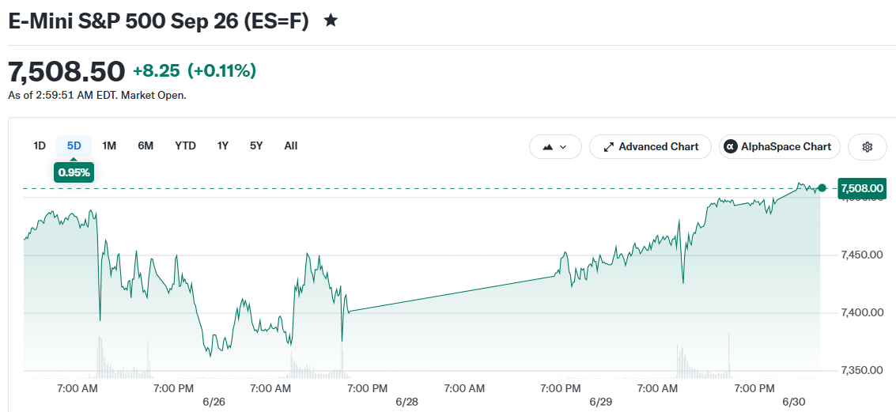
Task: Click the expand arrows icon in Advanced Chart
Action: tap(608, 147)
